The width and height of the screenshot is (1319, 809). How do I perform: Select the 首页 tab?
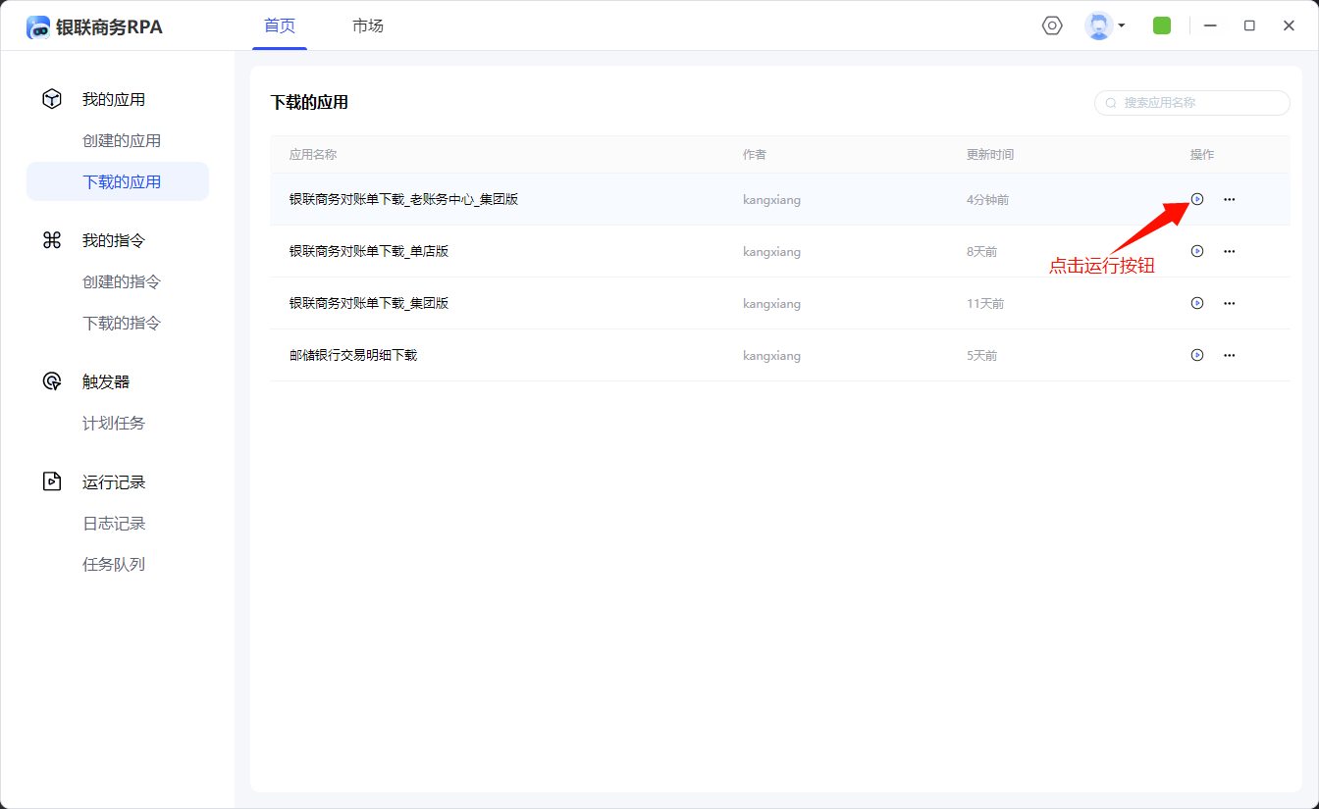click(x=280, y=26)
